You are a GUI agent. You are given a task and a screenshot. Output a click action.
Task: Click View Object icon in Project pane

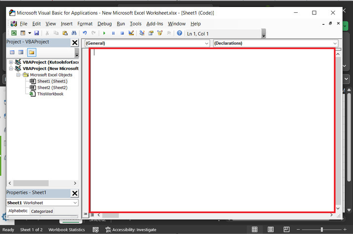(x=21, y=52)
